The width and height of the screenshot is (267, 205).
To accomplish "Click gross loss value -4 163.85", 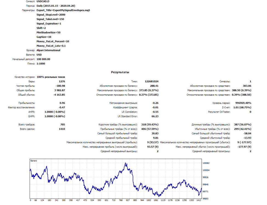I will pos(59,95).
